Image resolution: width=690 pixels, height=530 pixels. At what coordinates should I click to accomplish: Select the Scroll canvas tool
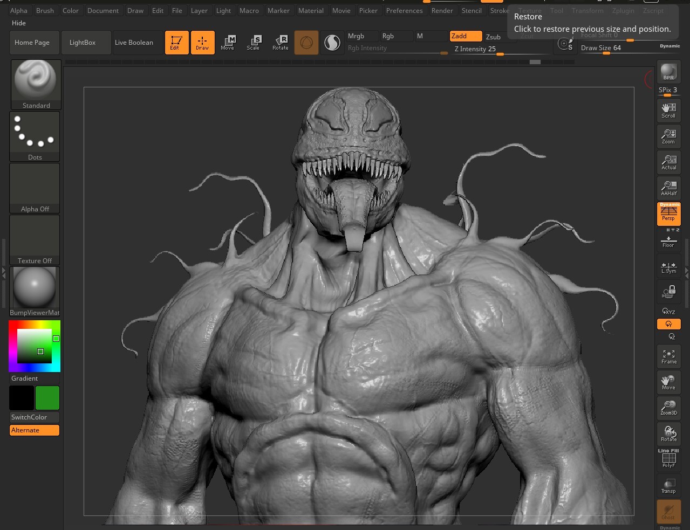(668, 110)
